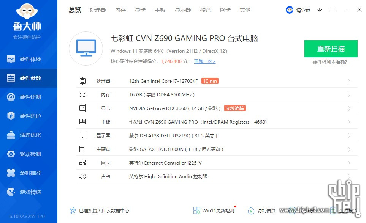Open the hamburger menu icon
The image size is (366, 223).
[x=333, y=10]
